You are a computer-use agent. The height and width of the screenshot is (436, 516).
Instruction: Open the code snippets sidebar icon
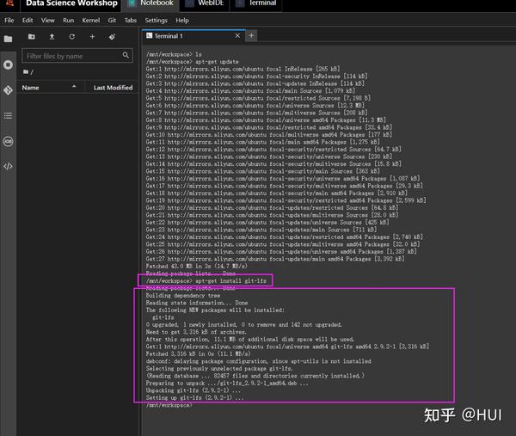tap(8, 167)
